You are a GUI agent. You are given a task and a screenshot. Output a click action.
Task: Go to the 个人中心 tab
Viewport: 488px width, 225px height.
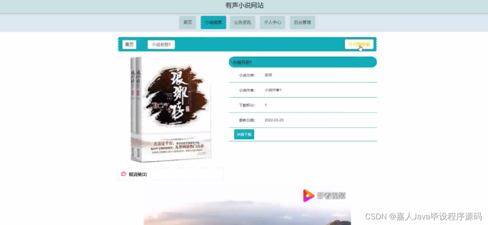click(272, 22)
